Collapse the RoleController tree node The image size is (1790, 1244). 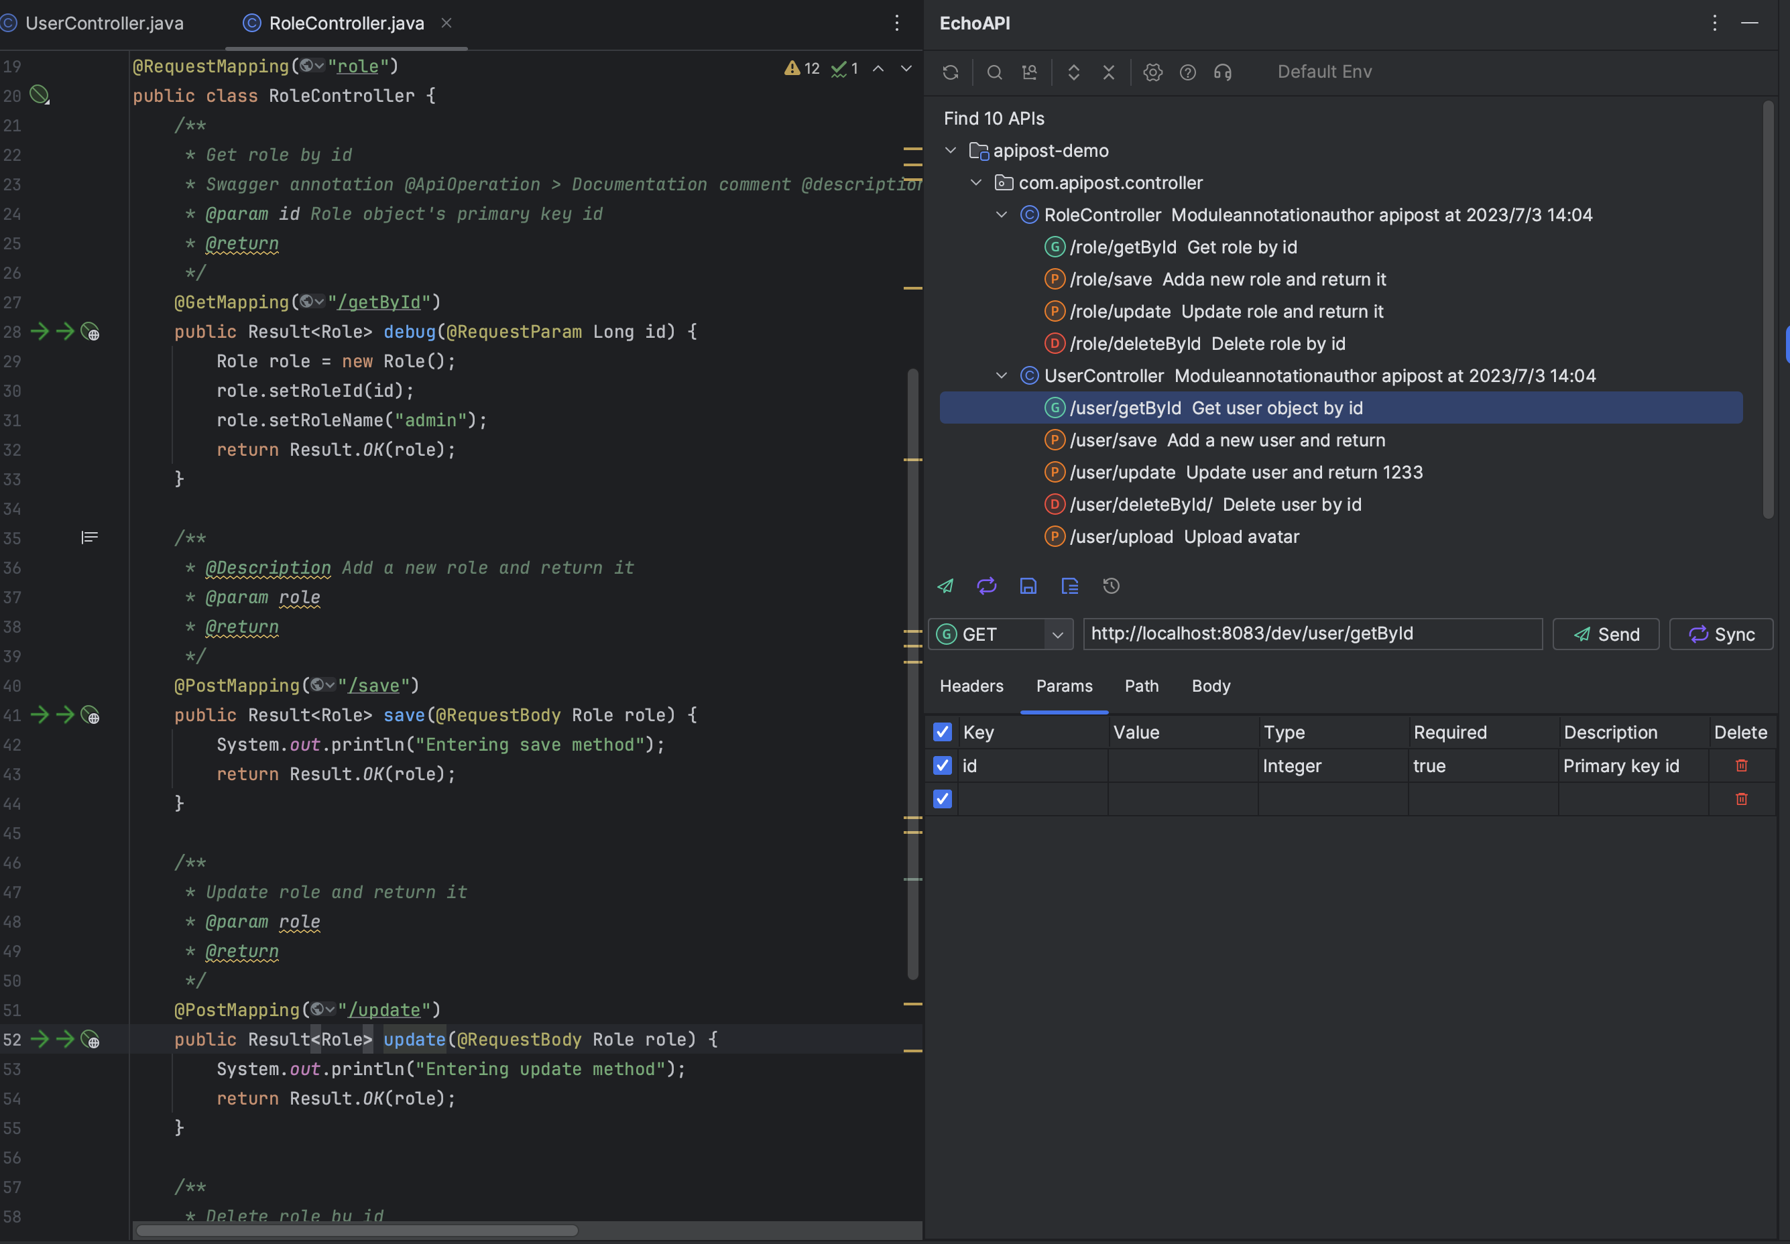point(1002,215)
